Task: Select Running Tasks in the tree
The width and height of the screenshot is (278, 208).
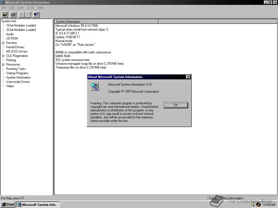Action: click(16, 69)
